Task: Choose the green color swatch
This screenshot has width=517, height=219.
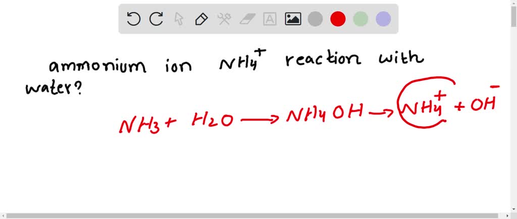Action: [x=360, y=19]
